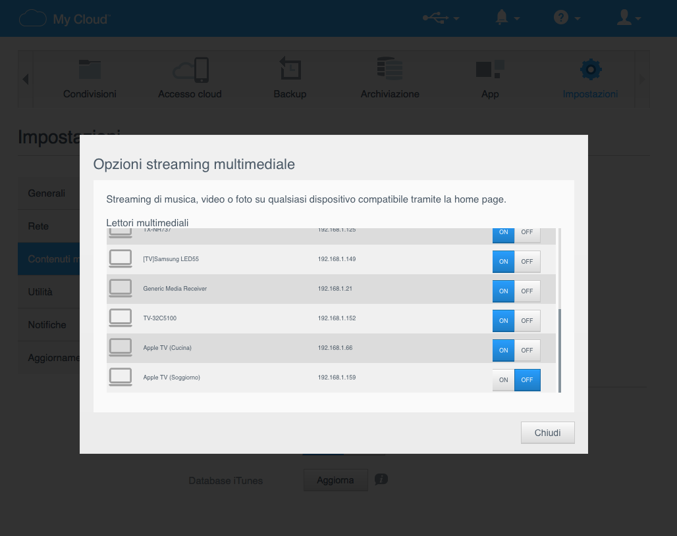
Task: Open the USB devices icon menu
Action: coord(436,18)
